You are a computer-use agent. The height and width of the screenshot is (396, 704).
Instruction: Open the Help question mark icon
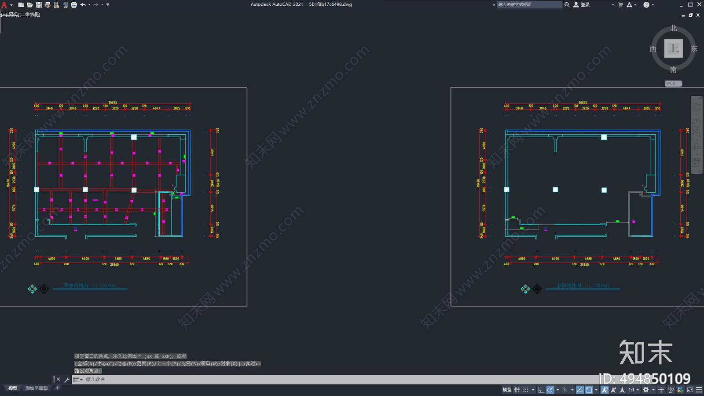click(646, 4)
